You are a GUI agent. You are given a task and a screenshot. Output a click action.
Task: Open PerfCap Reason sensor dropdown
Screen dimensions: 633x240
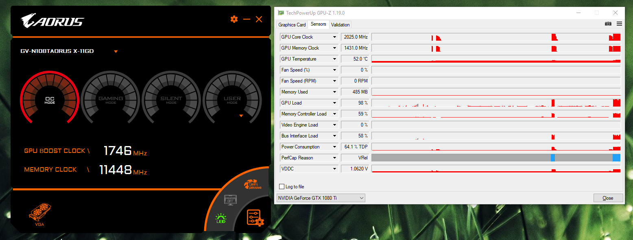click(x=334, y=158)
